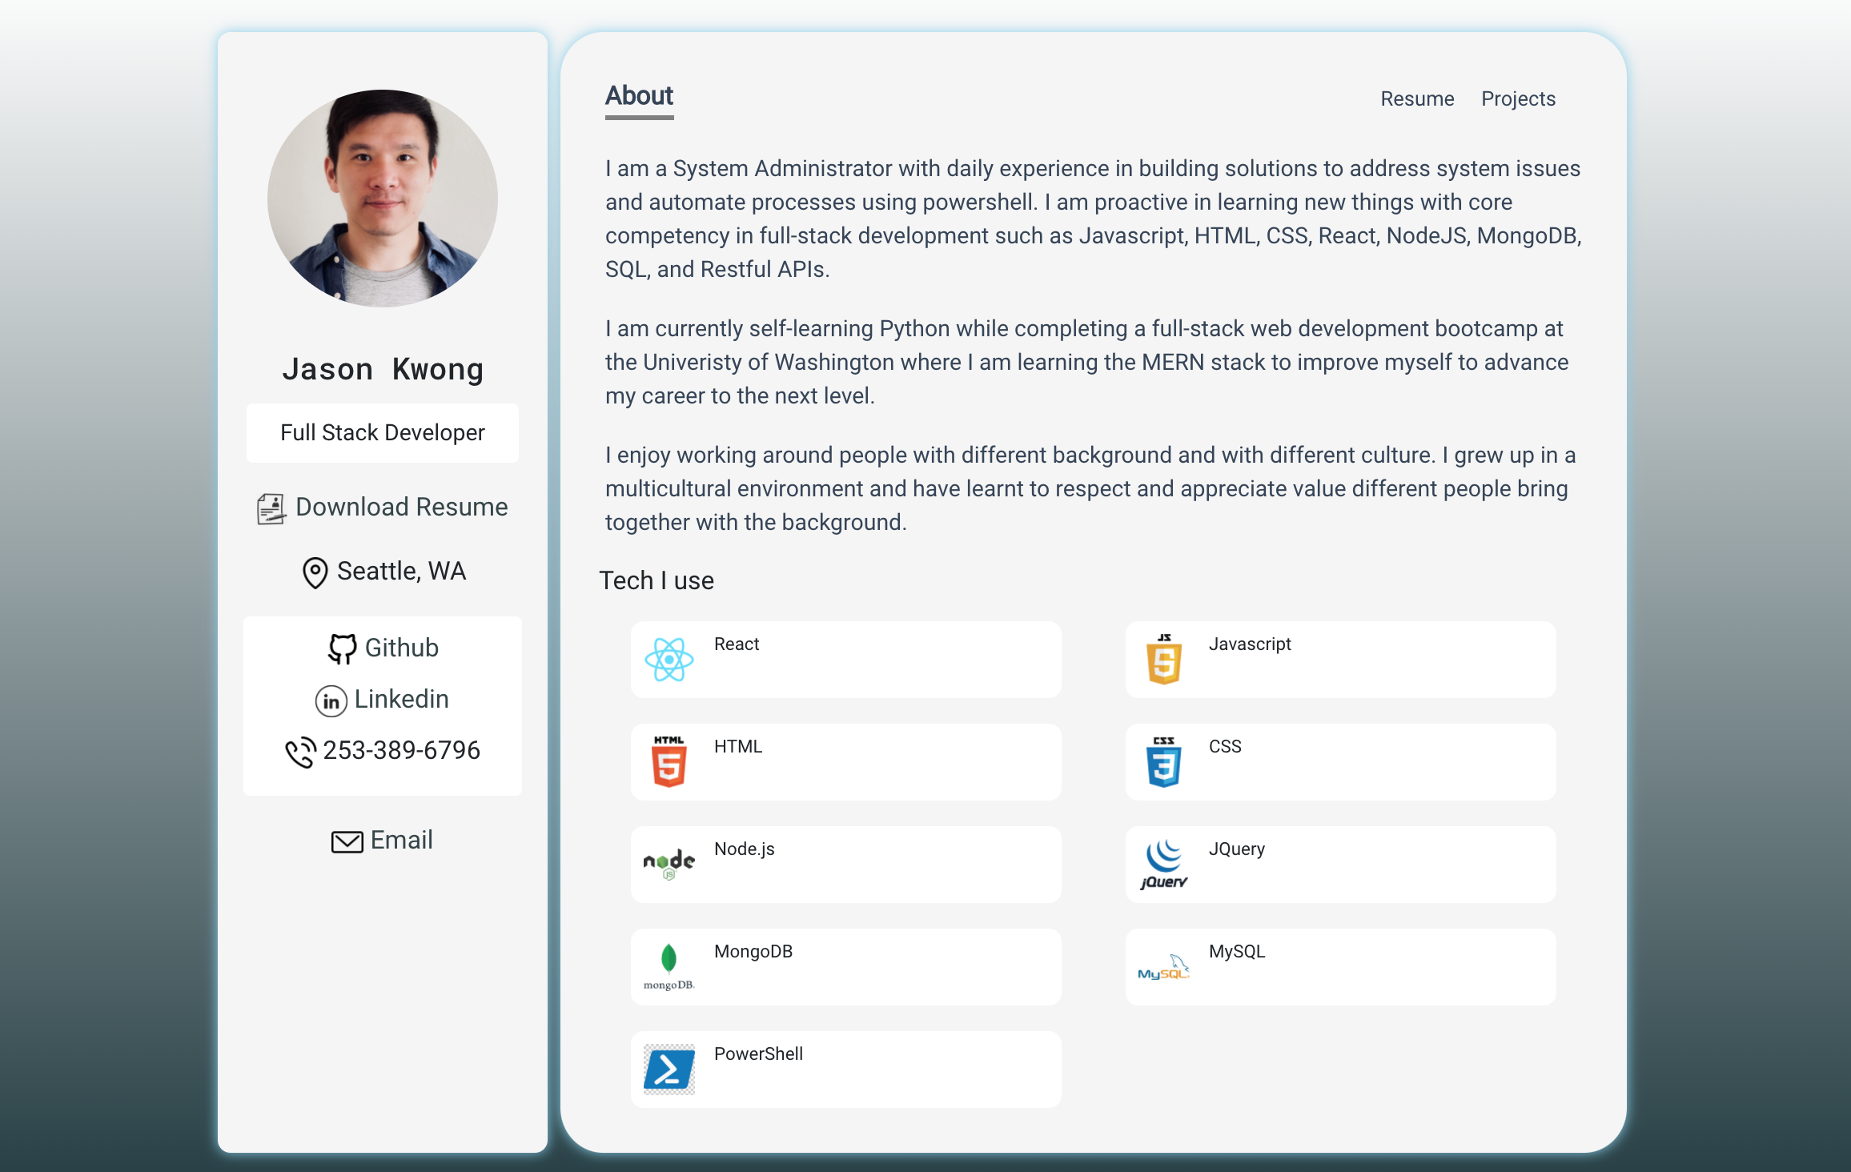Click the React atom logo icon
1851x1172 pixels.
pos(669,660)
